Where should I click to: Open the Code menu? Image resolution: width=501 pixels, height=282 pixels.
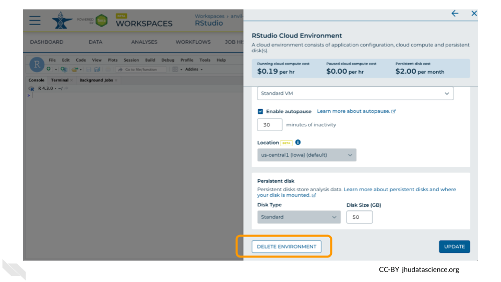(81, 60)
